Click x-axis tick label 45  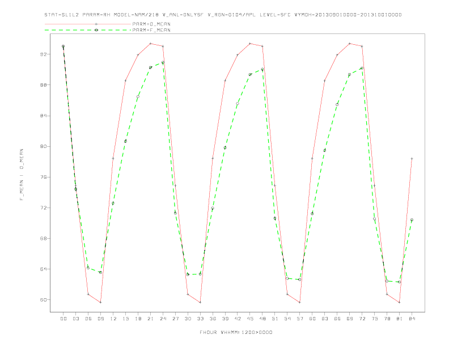tap(250, 319)
